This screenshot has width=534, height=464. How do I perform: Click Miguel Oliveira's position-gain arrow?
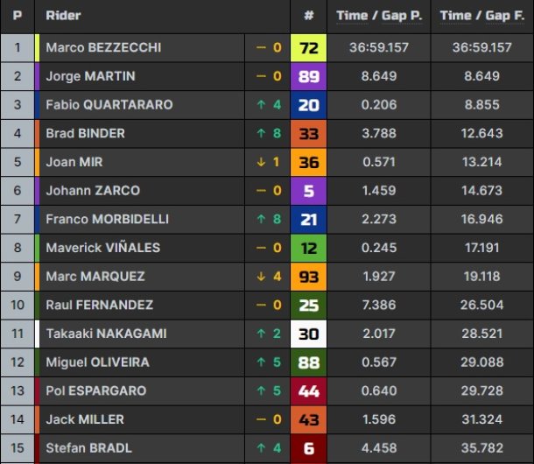(261, 362)
